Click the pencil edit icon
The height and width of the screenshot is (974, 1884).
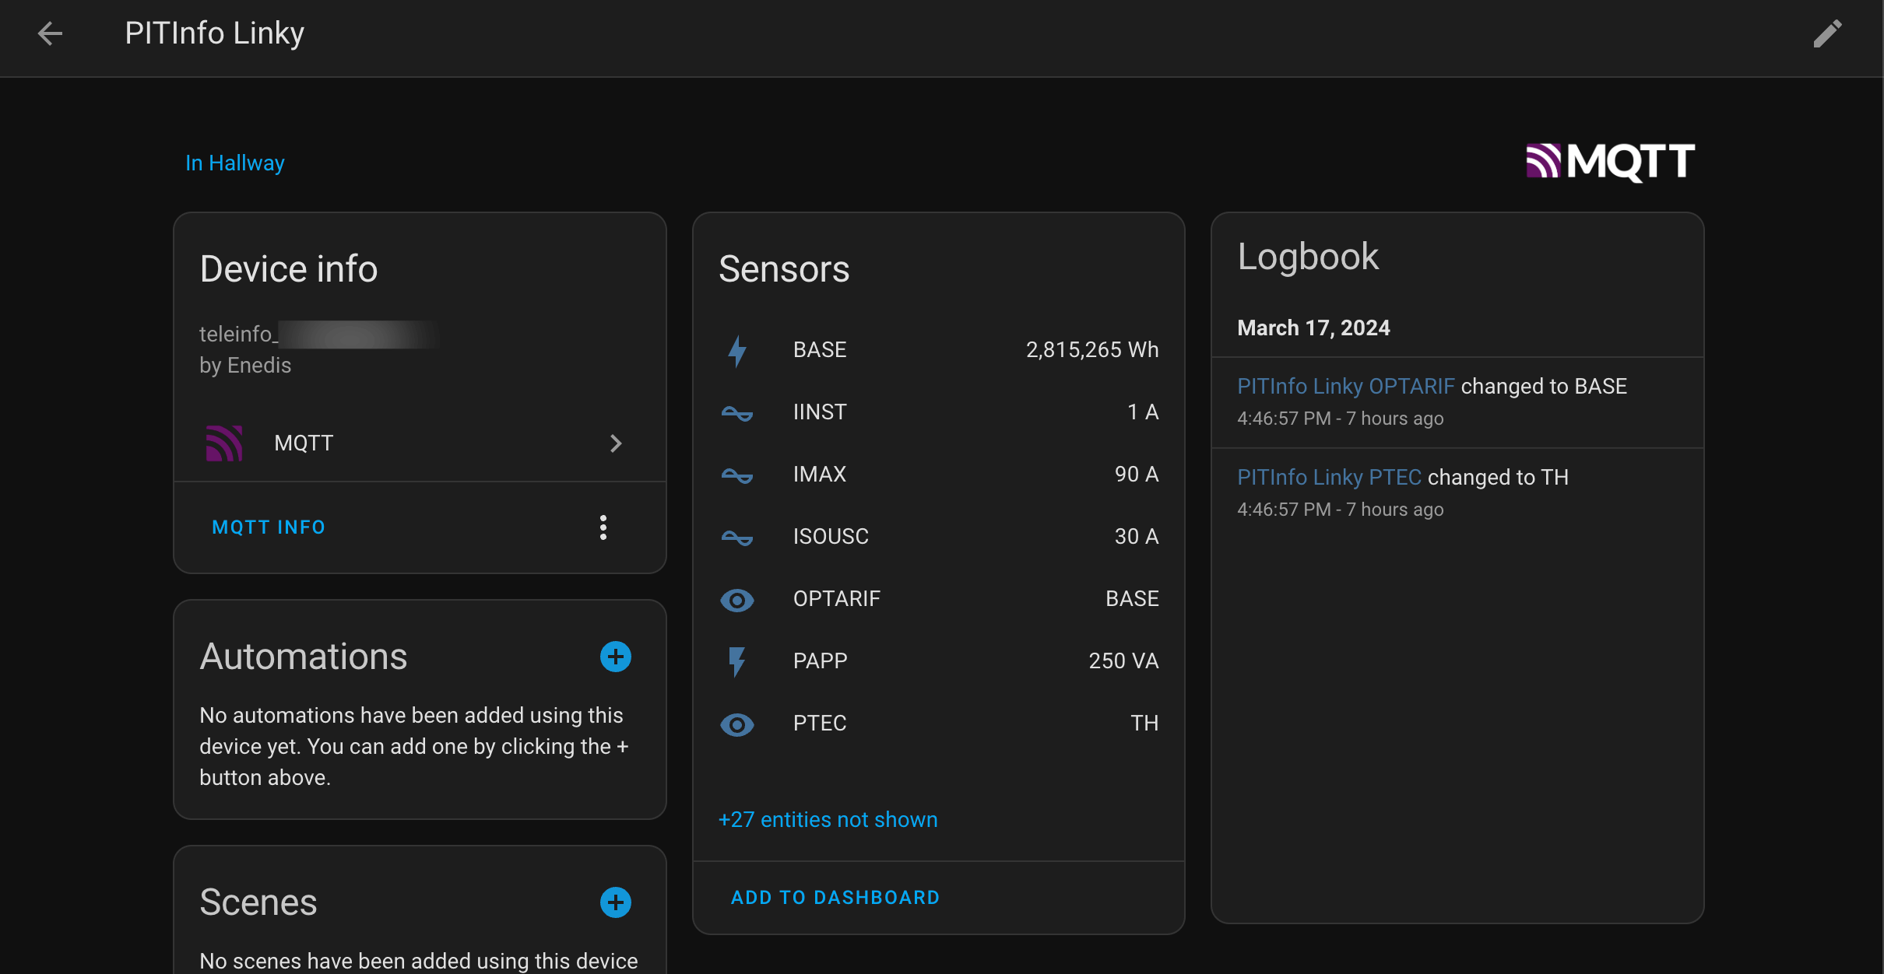[x=1827, y=33]
